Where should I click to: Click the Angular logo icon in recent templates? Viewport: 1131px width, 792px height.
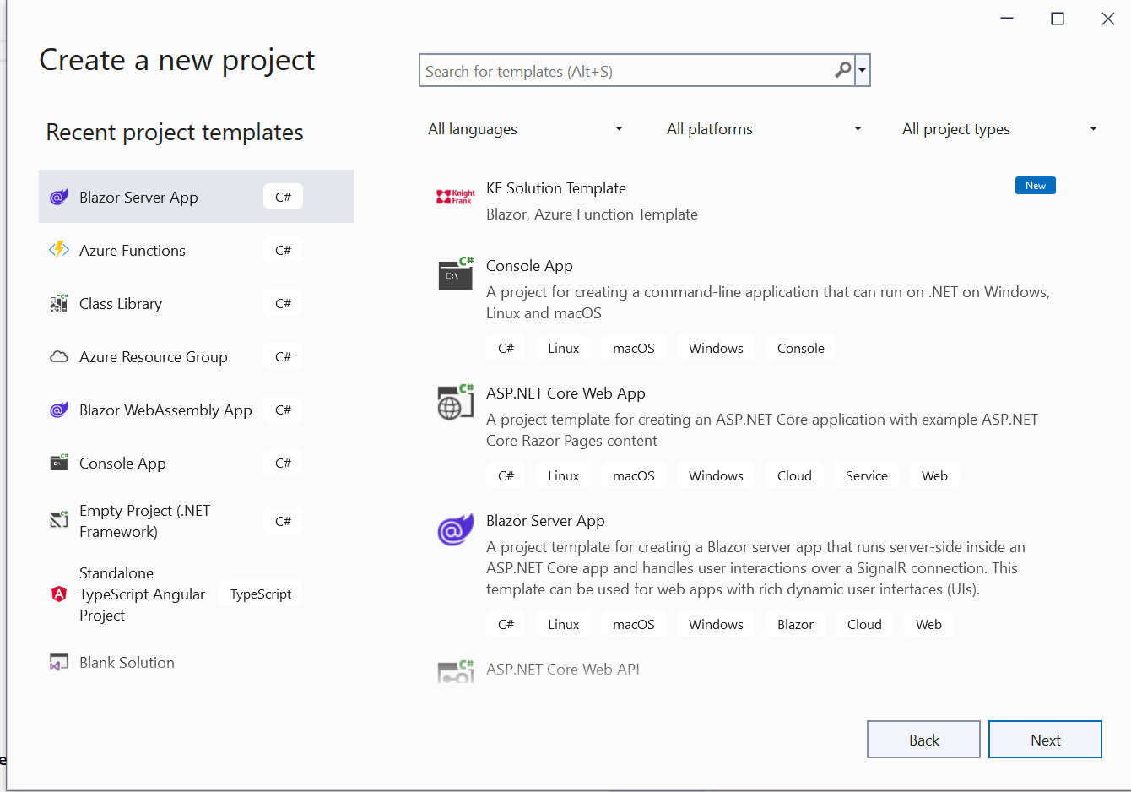point(59,594)
